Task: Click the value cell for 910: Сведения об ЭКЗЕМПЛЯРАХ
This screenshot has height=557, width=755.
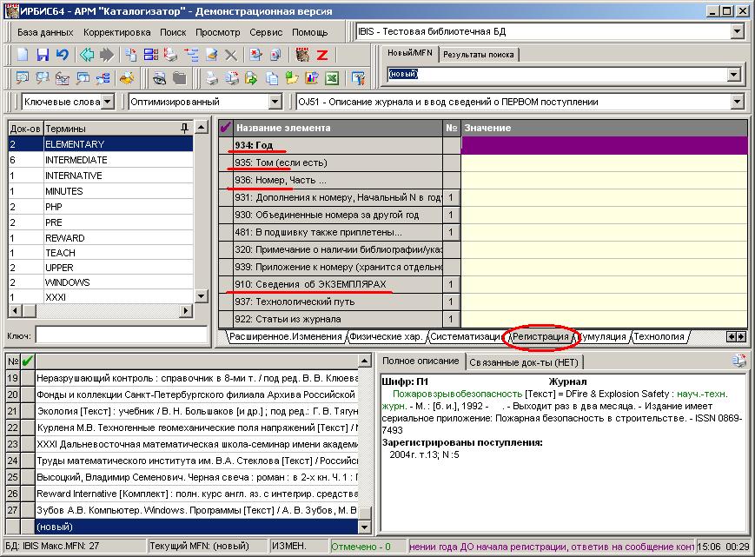Action: [x=605, y=284]
